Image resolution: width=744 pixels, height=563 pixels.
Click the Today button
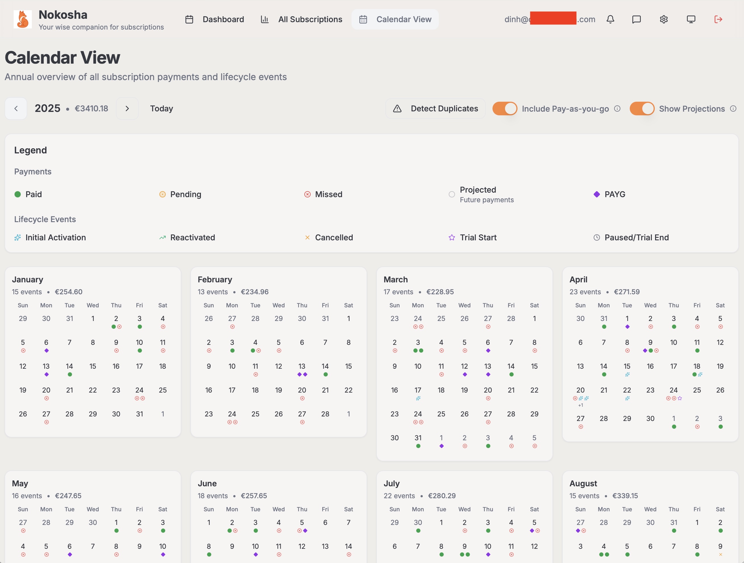(x=161, y=108)
